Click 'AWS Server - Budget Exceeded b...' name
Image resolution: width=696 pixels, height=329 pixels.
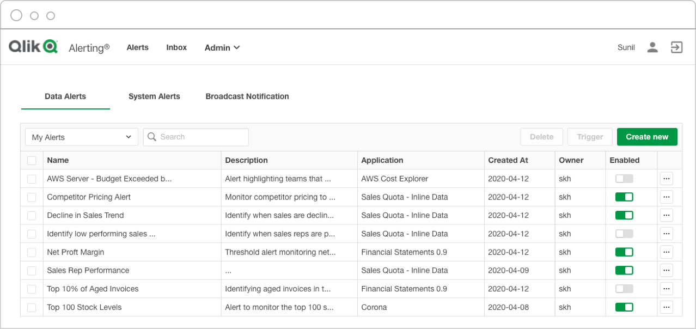click(x=109, y=179)
